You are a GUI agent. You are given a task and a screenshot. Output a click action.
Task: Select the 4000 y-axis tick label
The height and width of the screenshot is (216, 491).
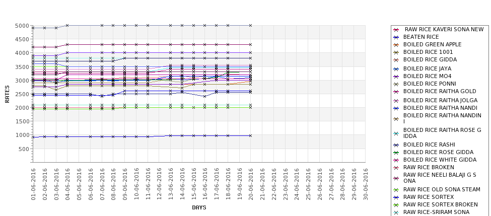22,53
